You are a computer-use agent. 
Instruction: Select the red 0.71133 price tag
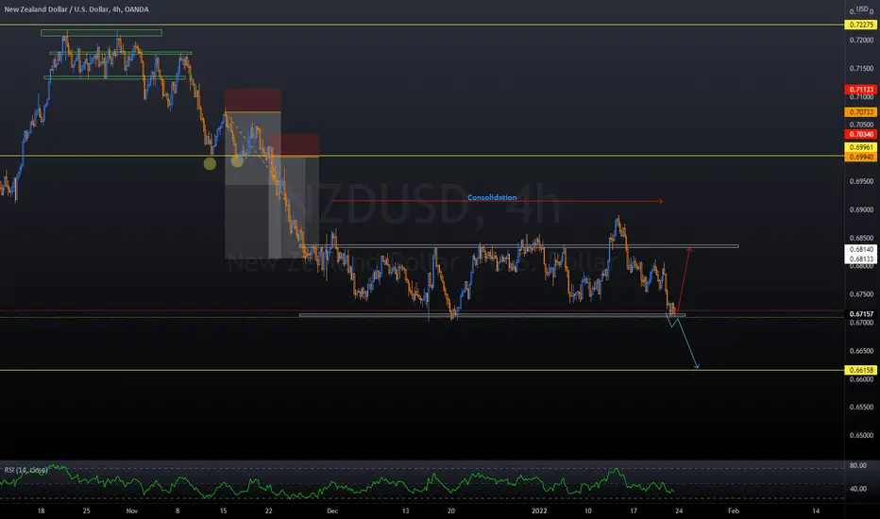tap(861, 90)
